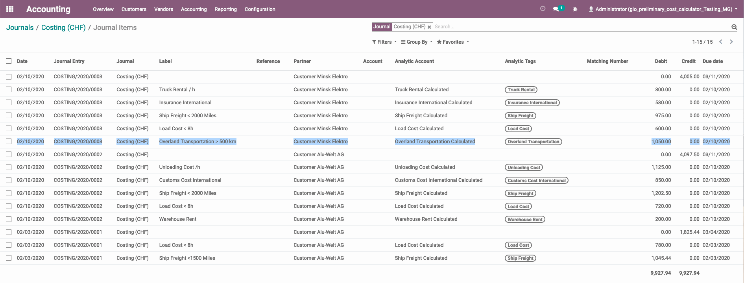The height and width of the screenshot is (283, 744).
Task: Toggle the select-all checkbox in header
Action: pyautogui.click(x=9, y=61)
